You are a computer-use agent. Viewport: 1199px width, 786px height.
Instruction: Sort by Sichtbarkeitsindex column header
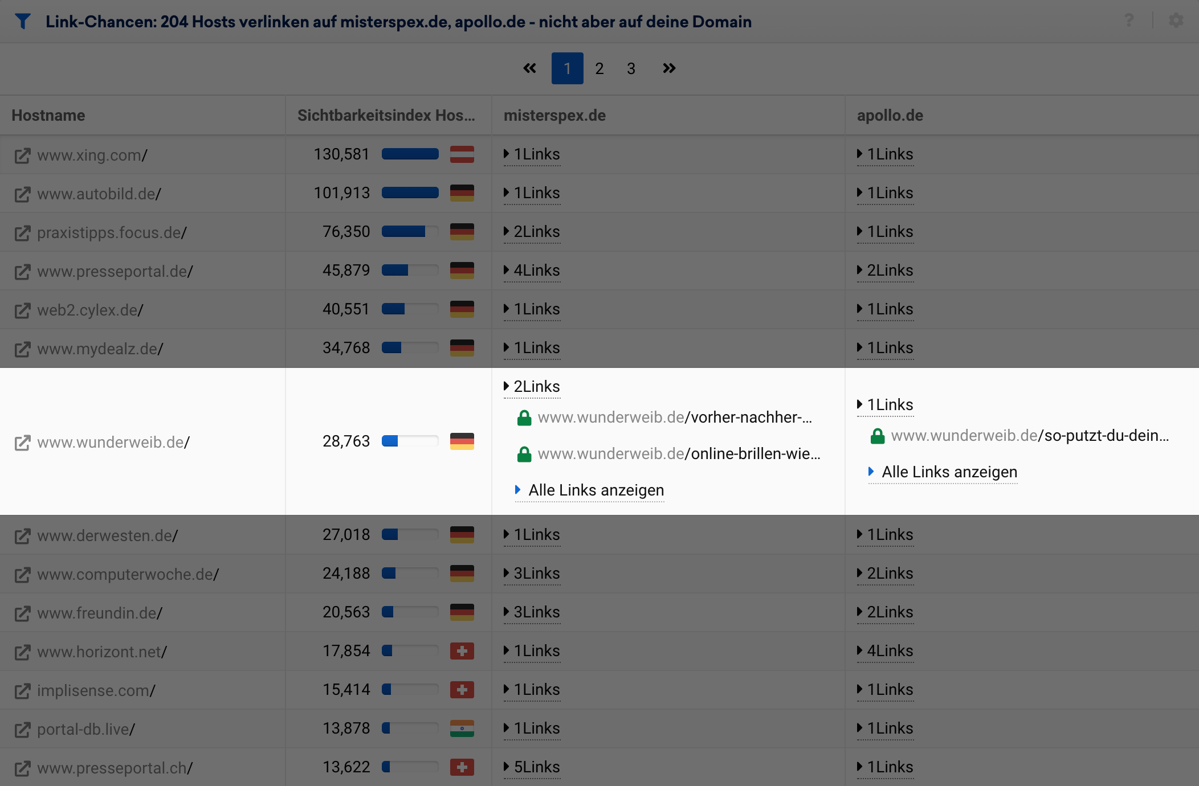tap(386, 116)
